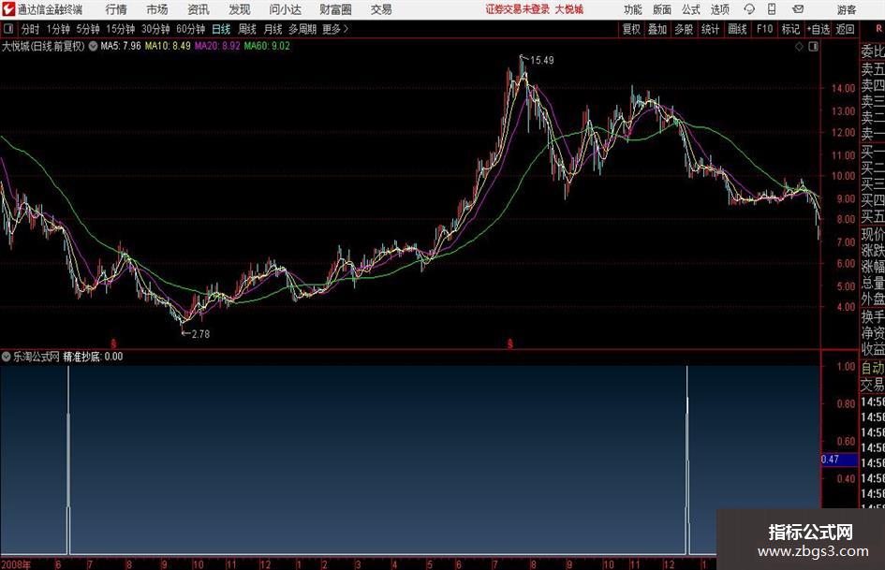Click the 2.78 low price marker
Image resolution: width=885 pixels, height=570 pixels.
tap(200, 334)
